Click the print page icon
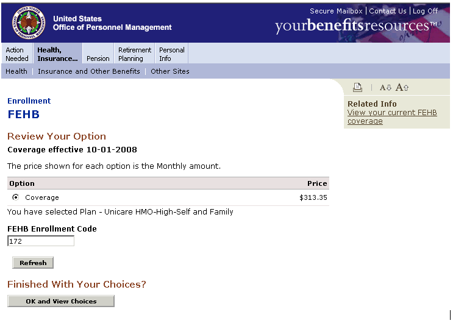The width and height of the screenshot is (464, 326). click(x=358, y=88)
